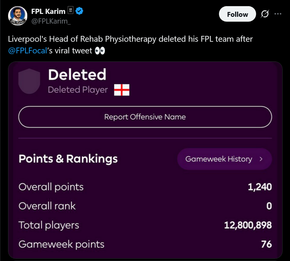Click the Report Offensive Name button
The height and width of the screenshot is (261, 290).
145,117
